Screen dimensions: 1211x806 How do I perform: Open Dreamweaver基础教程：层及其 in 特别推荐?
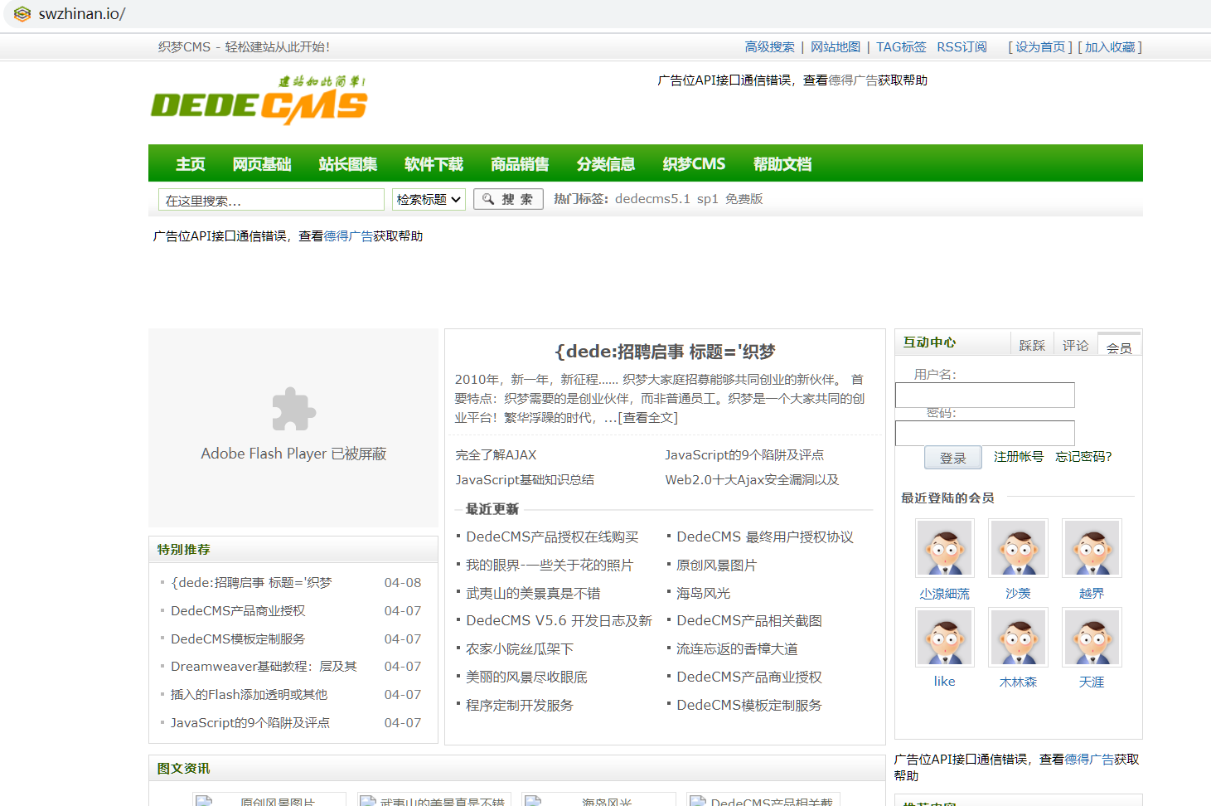pyautogui.click(x=264, y=667)
